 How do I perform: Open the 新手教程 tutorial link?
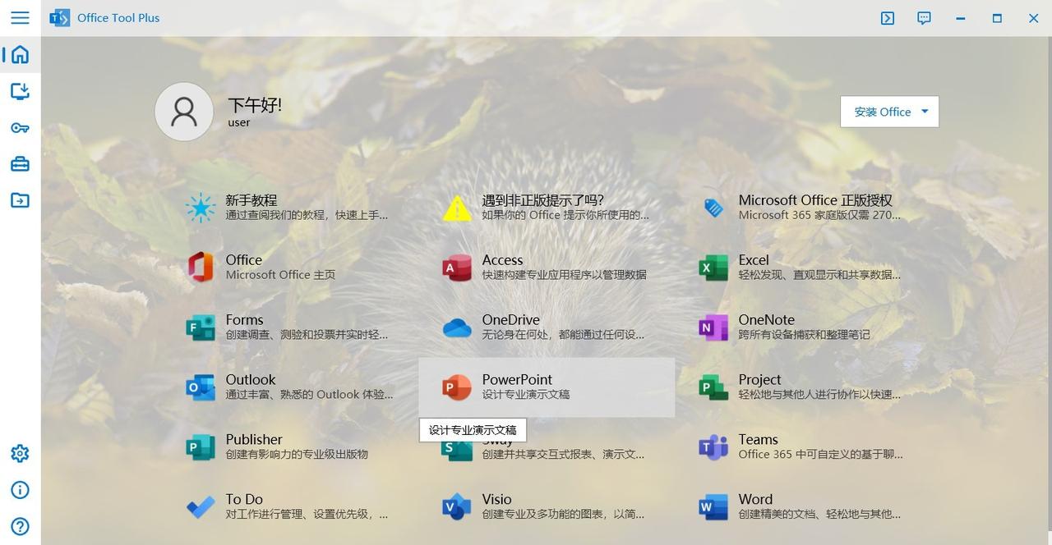(x=251, y=200)
